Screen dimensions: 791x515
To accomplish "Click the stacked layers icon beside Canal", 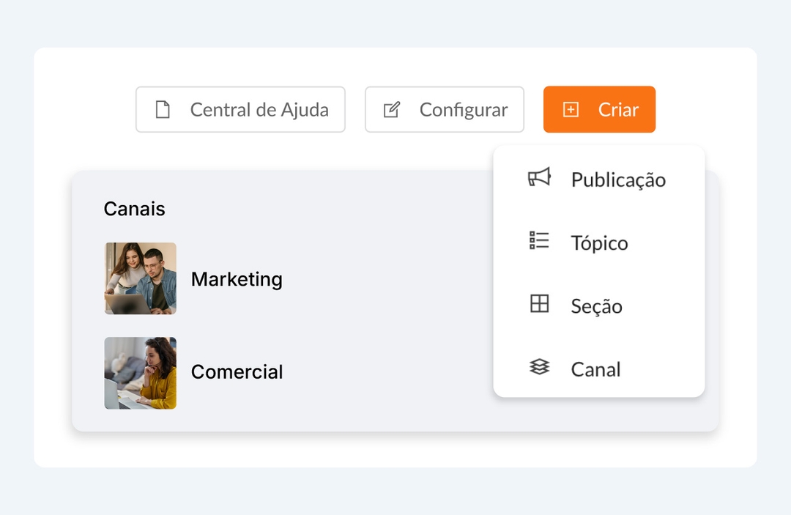I will tap(539, 367).
